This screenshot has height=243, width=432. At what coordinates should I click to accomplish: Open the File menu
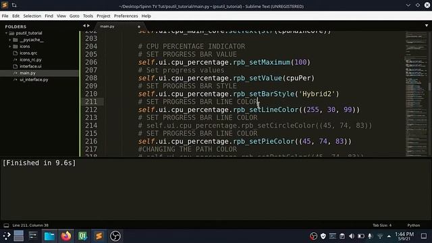(5, 16)
